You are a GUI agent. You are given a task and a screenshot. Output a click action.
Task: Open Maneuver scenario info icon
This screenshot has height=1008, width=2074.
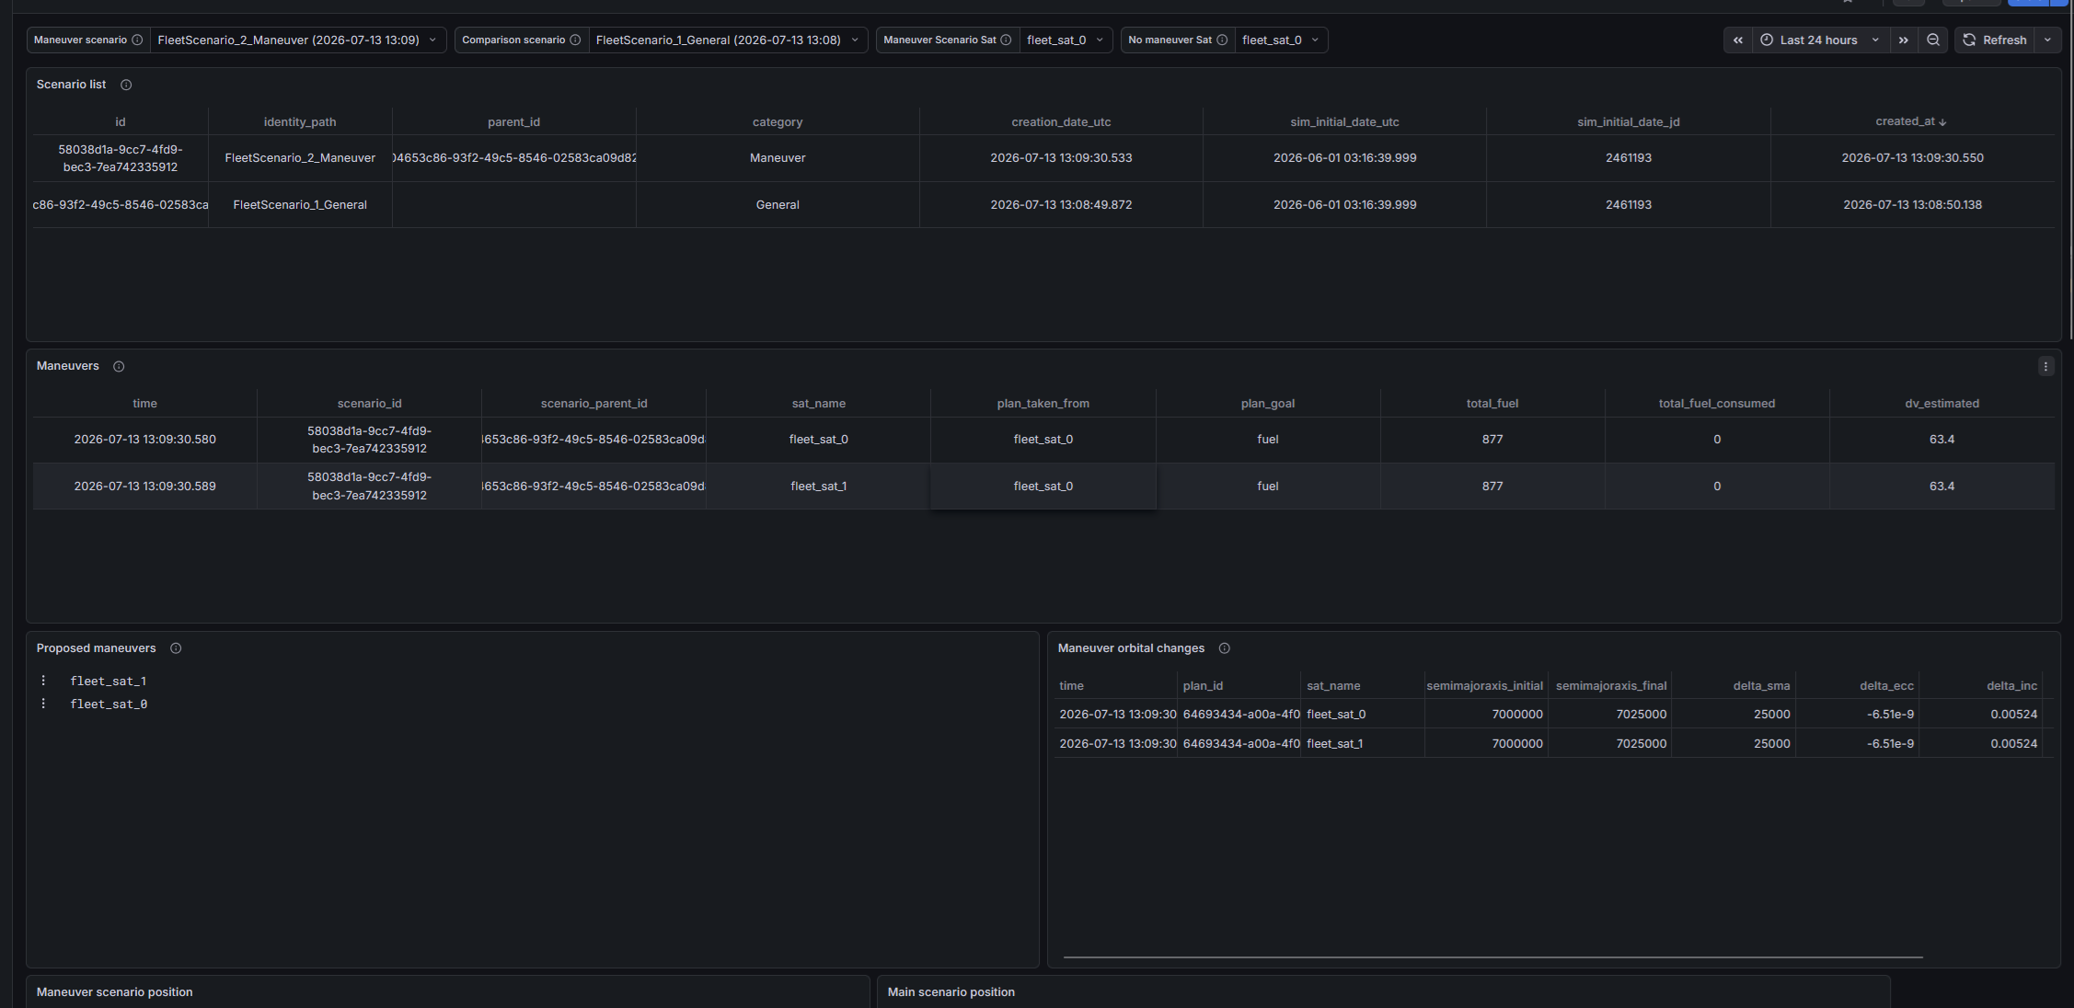137,40
